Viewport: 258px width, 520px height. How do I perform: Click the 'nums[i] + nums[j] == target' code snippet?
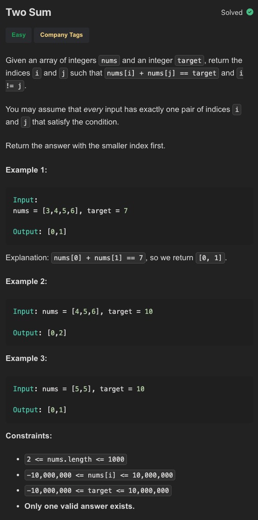click(162, 73)
